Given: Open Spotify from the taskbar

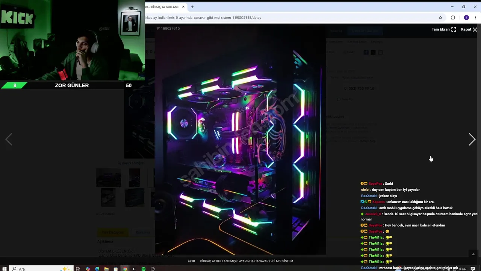Looking at the screenshot, I should click(x=144, y=269).
